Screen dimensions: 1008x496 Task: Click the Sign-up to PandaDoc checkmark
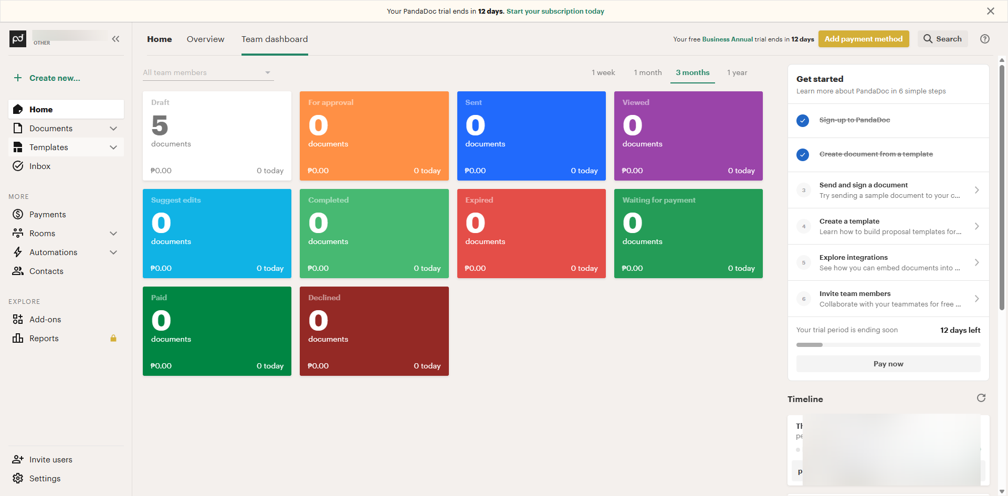point(803,121)
